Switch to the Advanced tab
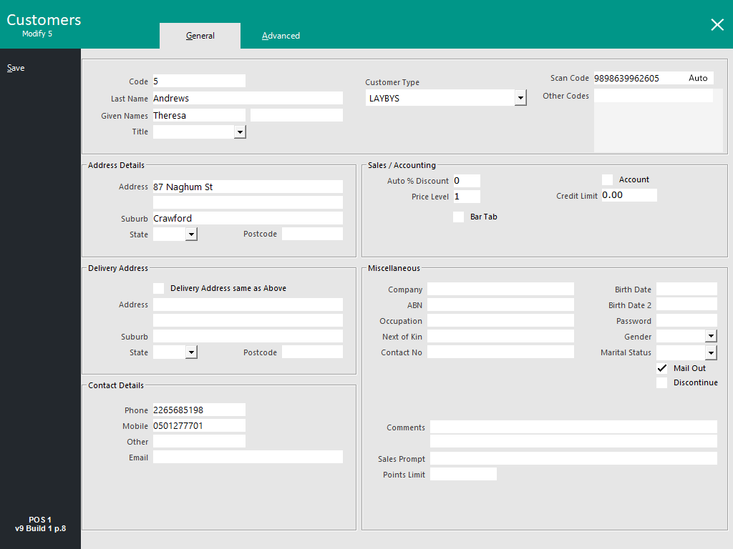The height and width of the screenshot is (549, 733). 281,35
